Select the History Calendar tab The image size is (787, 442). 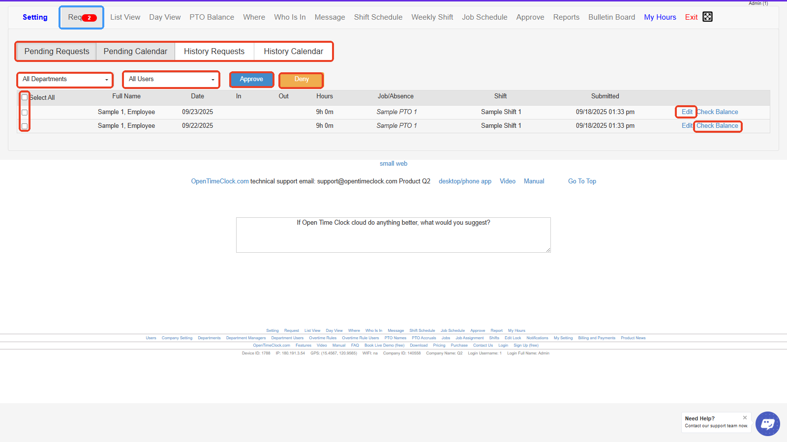tap(293, 52)
